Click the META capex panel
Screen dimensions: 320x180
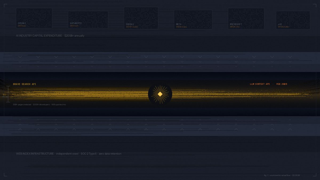click(193, 19)
